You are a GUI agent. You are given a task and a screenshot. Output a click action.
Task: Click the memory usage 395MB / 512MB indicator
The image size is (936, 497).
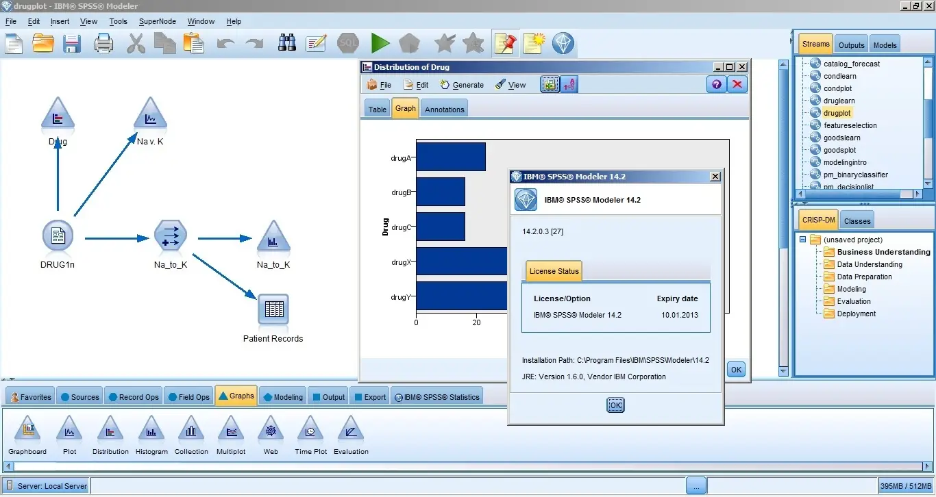904,486
